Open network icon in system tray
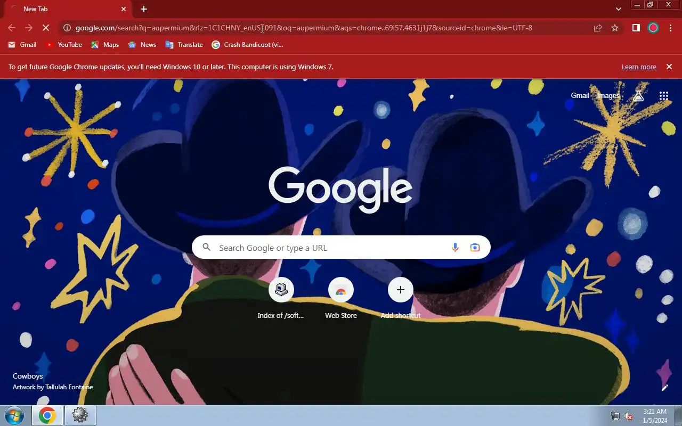 615,416
